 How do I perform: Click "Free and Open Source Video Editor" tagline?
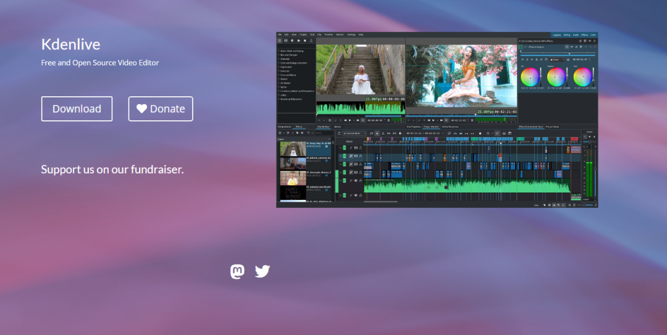[100, 62]
